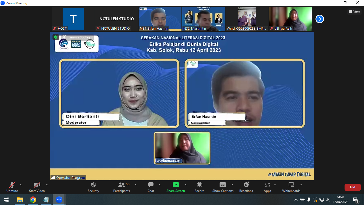Screen dimensions: 364x205
Task: Select the NOTULEN STUDIO participant tile
Action: (x=117, y=19)
